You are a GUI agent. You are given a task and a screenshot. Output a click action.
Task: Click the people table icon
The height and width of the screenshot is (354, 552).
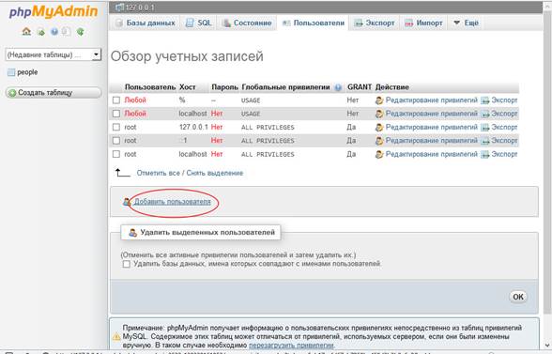tap(11, 72)
